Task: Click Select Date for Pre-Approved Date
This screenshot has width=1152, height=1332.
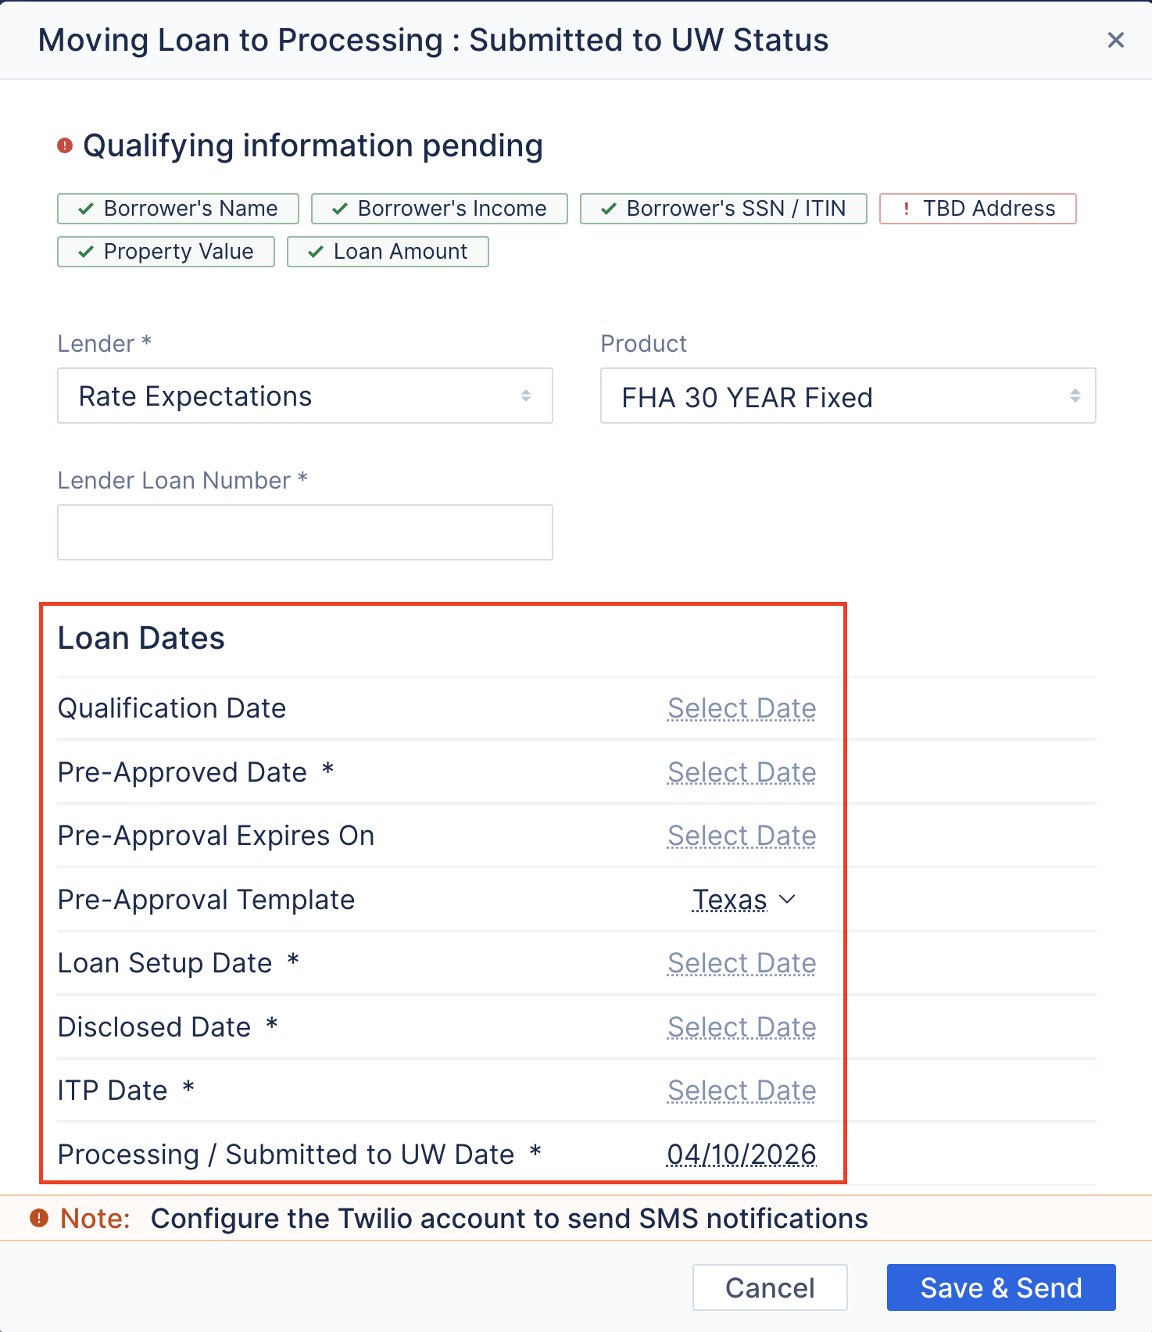Action: point(741,772)
